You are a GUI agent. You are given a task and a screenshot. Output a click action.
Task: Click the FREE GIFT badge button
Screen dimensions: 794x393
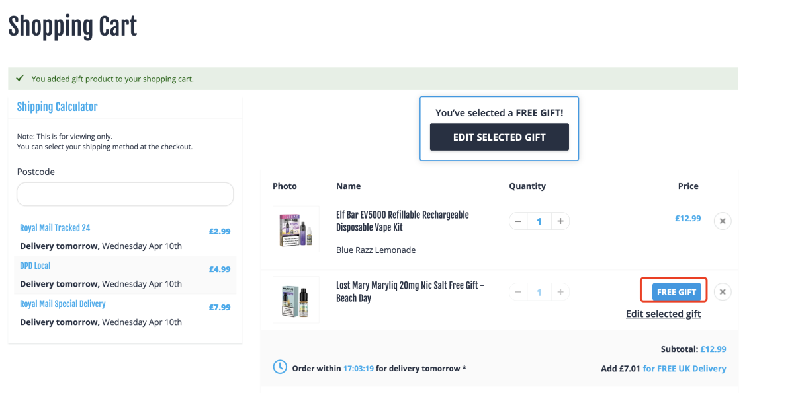(x=676, y=292)
